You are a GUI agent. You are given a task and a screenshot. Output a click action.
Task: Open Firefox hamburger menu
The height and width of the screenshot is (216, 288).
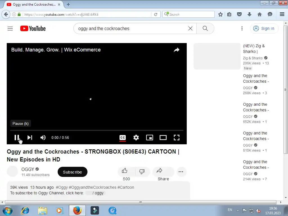[282, 14]
